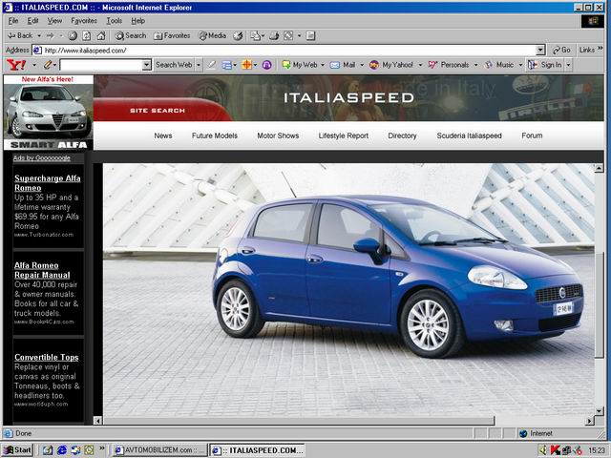Open the Alfa Romeo Repair Manual ad
This screenshot has height=458, width=611.
pos(42,270)
